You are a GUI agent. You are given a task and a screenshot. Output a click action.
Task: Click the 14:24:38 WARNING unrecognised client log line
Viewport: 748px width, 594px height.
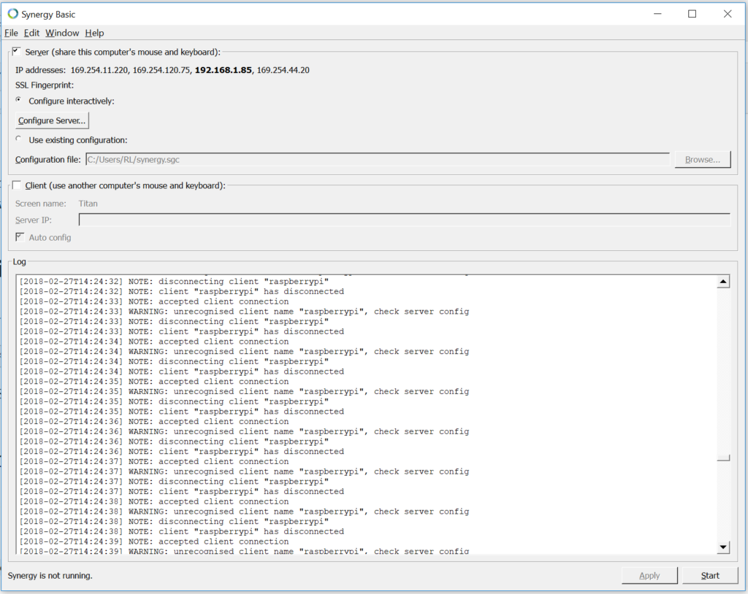(x=244, y=512)
